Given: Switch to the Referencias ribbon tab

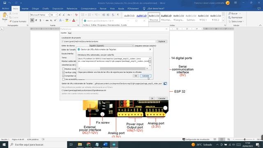Looking at the screenshot, I should (x=72, y=8).
